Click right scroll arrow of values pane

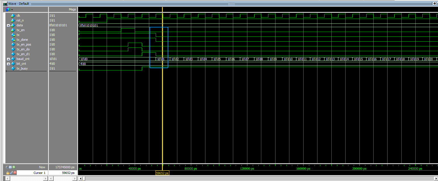pyautogui.click(x=74, y=178)
